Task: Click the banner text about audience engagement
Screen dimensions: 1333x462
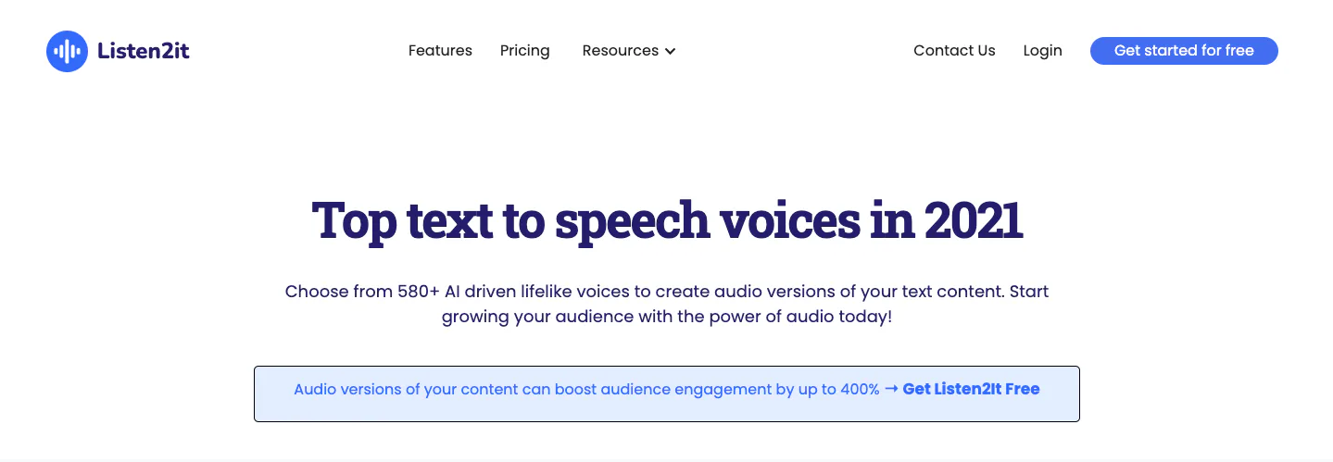Action: [x=586, y=389]
